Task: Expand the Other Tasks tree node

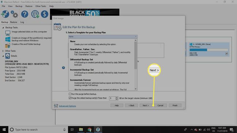Action: pos(3,51)
